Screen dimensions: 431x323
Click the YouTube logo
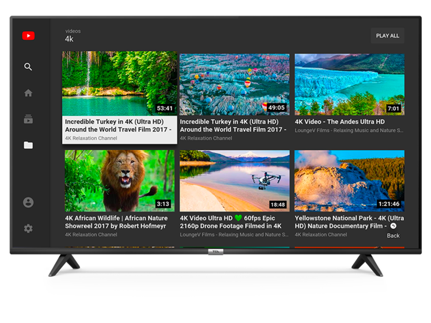[27, 36]
